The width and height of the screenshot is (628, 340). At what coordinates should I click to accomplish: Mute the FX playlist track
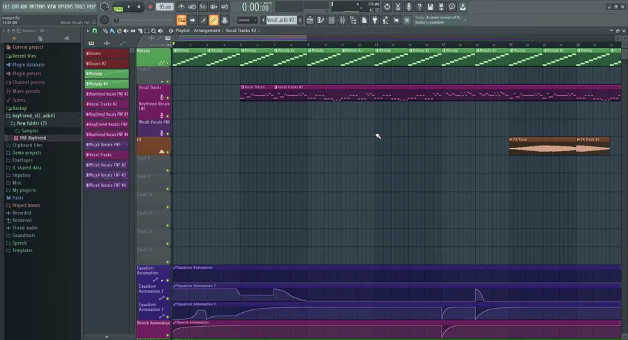pyautogui.click(x=167, y=152)
